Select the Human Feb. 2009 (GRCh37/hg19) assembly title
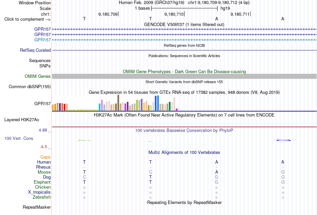 pyautogui.click(x=151, y=3)
